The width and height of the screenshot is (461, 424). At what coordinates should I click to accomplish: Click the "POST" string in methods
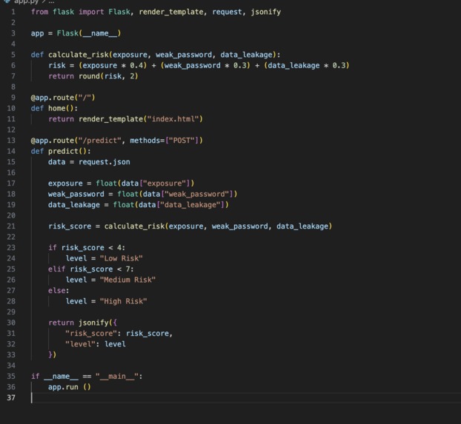(x=182, y=141)
